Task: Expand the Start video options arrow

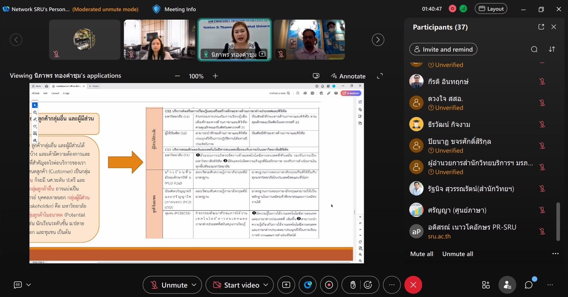Action: point(266,285)
